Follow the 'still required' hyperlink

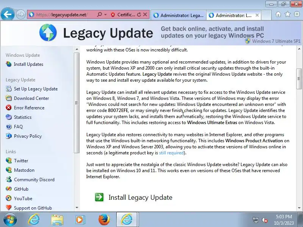pyautogui.click(x=171, y=153)
